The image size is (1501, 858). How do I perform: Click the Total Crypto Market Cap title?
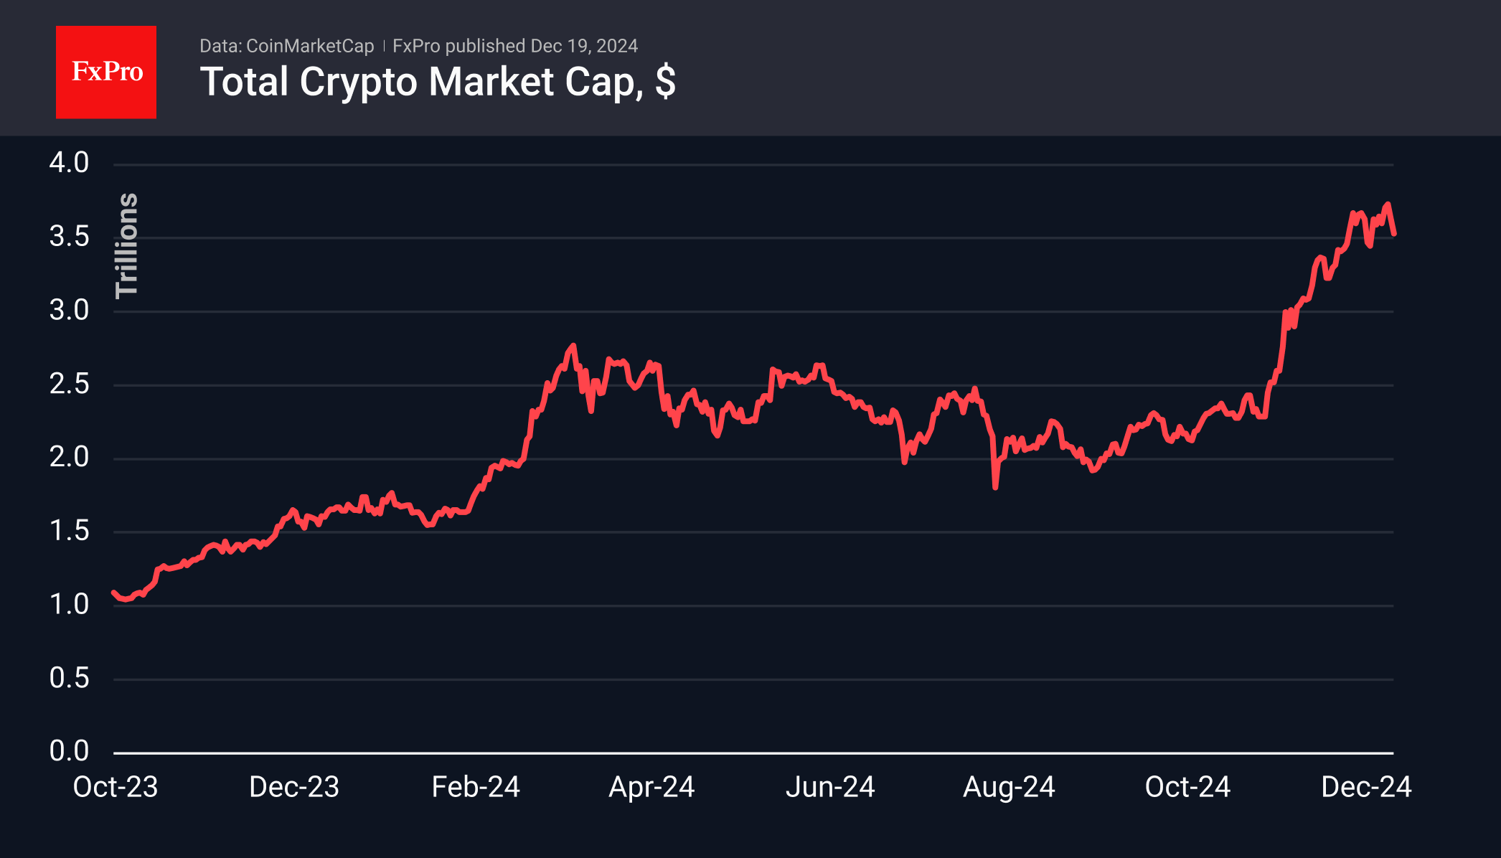437,82
